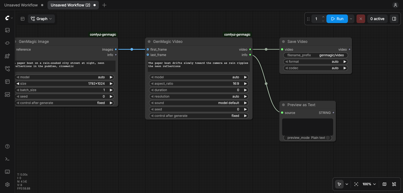The image size is (403, 193).
Task: Toggle the console terminal panel icon
Action: coord(8,159)
